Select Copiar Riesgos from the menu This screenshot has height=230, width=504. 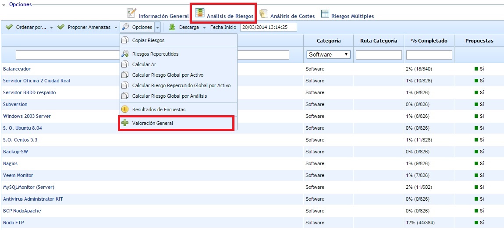148,40
